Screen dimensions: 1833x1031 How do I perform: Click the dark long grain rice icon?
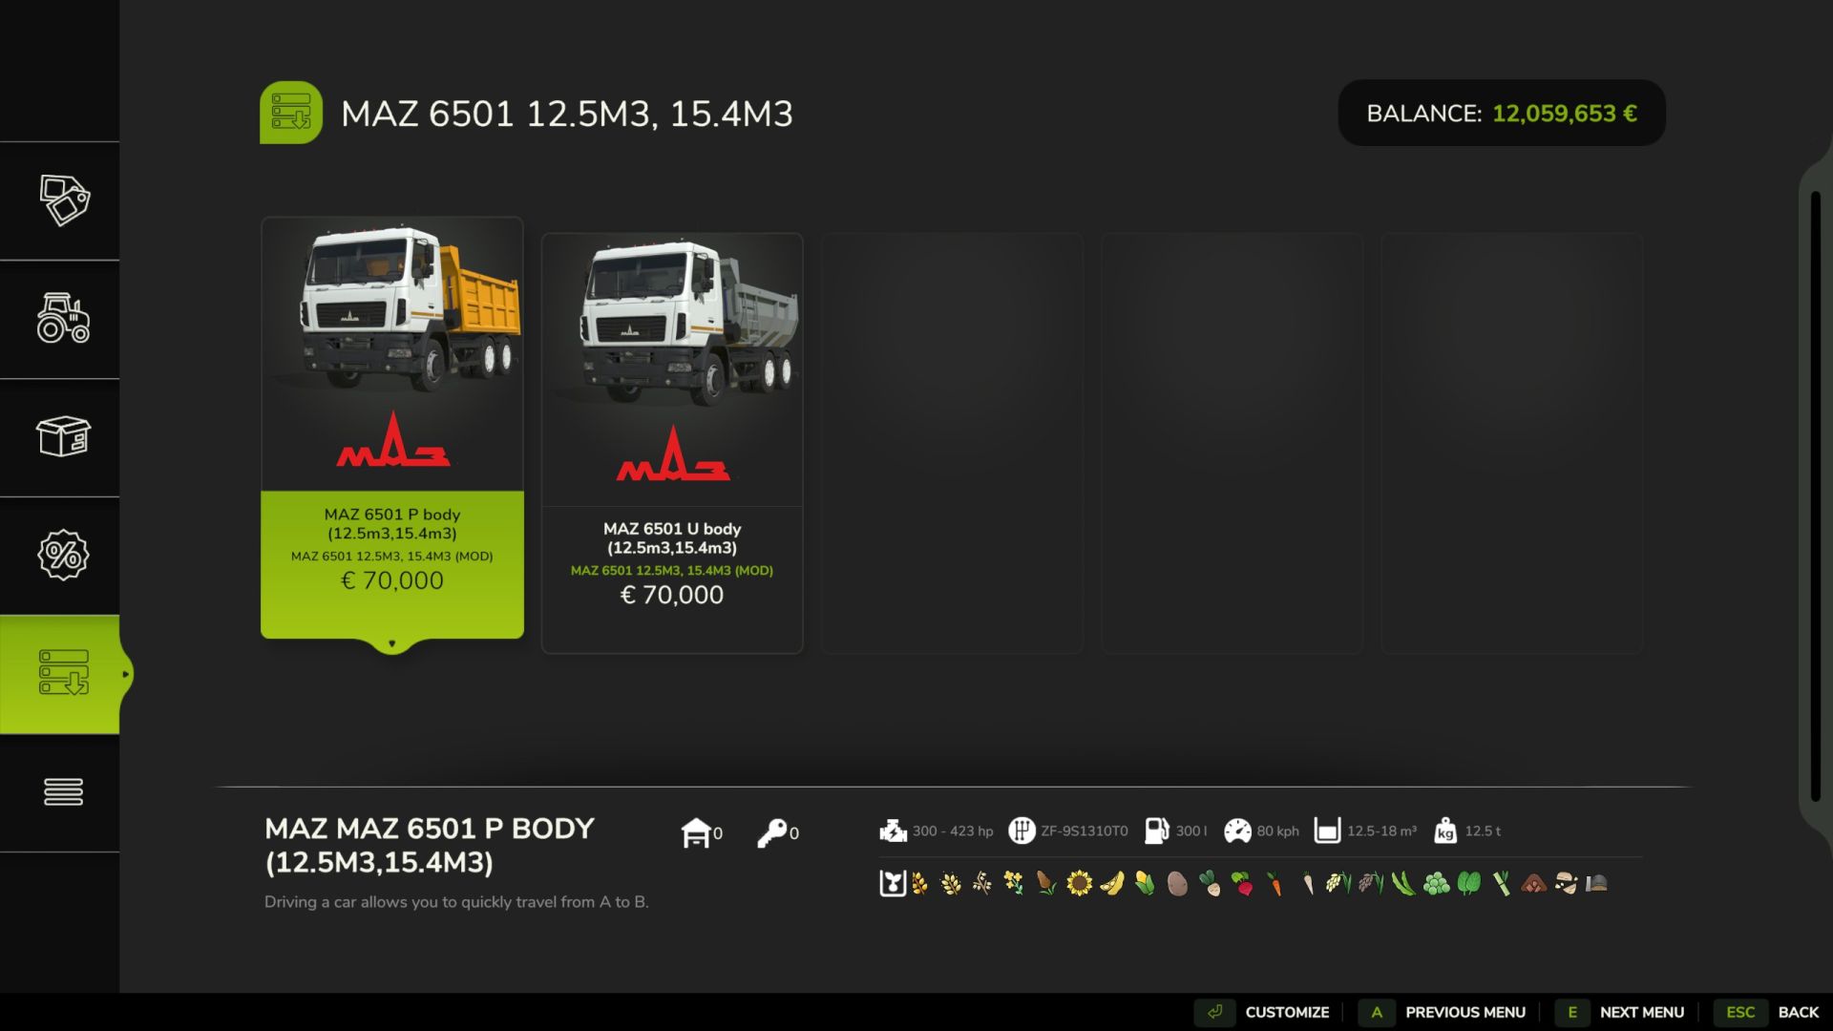coord(1371,883)
